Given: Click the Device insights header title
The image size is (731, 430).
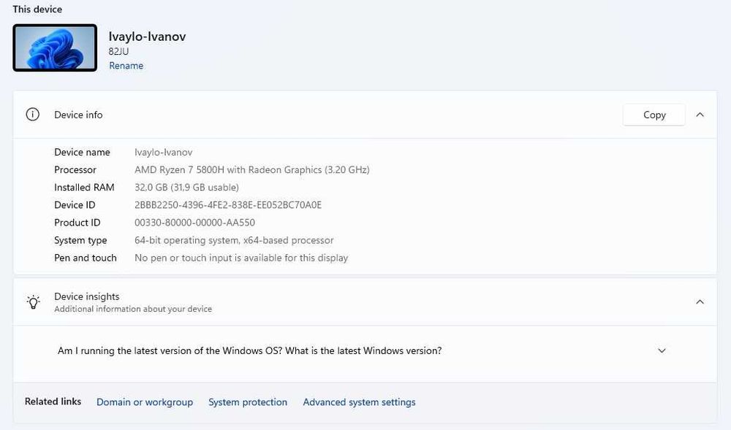Looking at the screenshot, I should (86, 296).
